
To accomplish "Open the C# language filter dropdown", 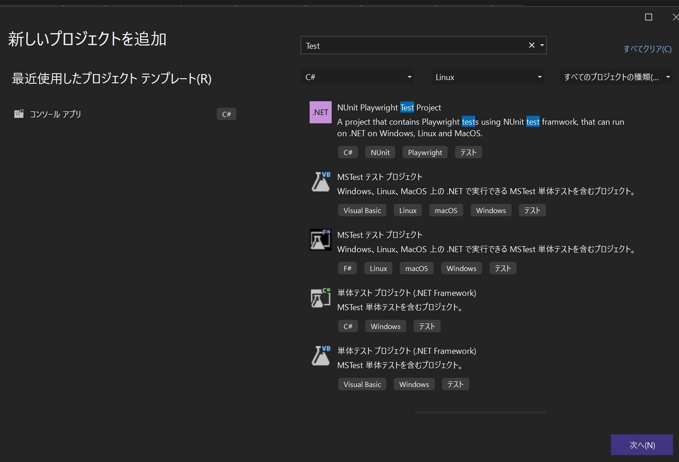I will point(358,77).
